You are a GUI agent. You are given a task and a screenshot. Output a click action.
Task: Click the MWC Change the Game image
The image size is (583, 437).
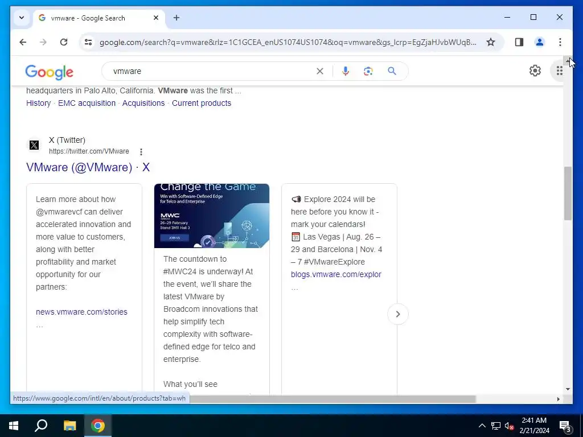(212, 216)
